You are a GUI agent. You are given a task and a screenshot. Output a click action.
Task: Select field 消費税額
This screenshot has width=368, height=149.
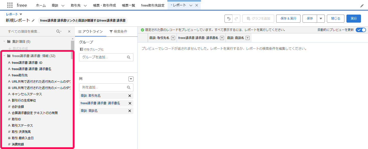[18, 144]
